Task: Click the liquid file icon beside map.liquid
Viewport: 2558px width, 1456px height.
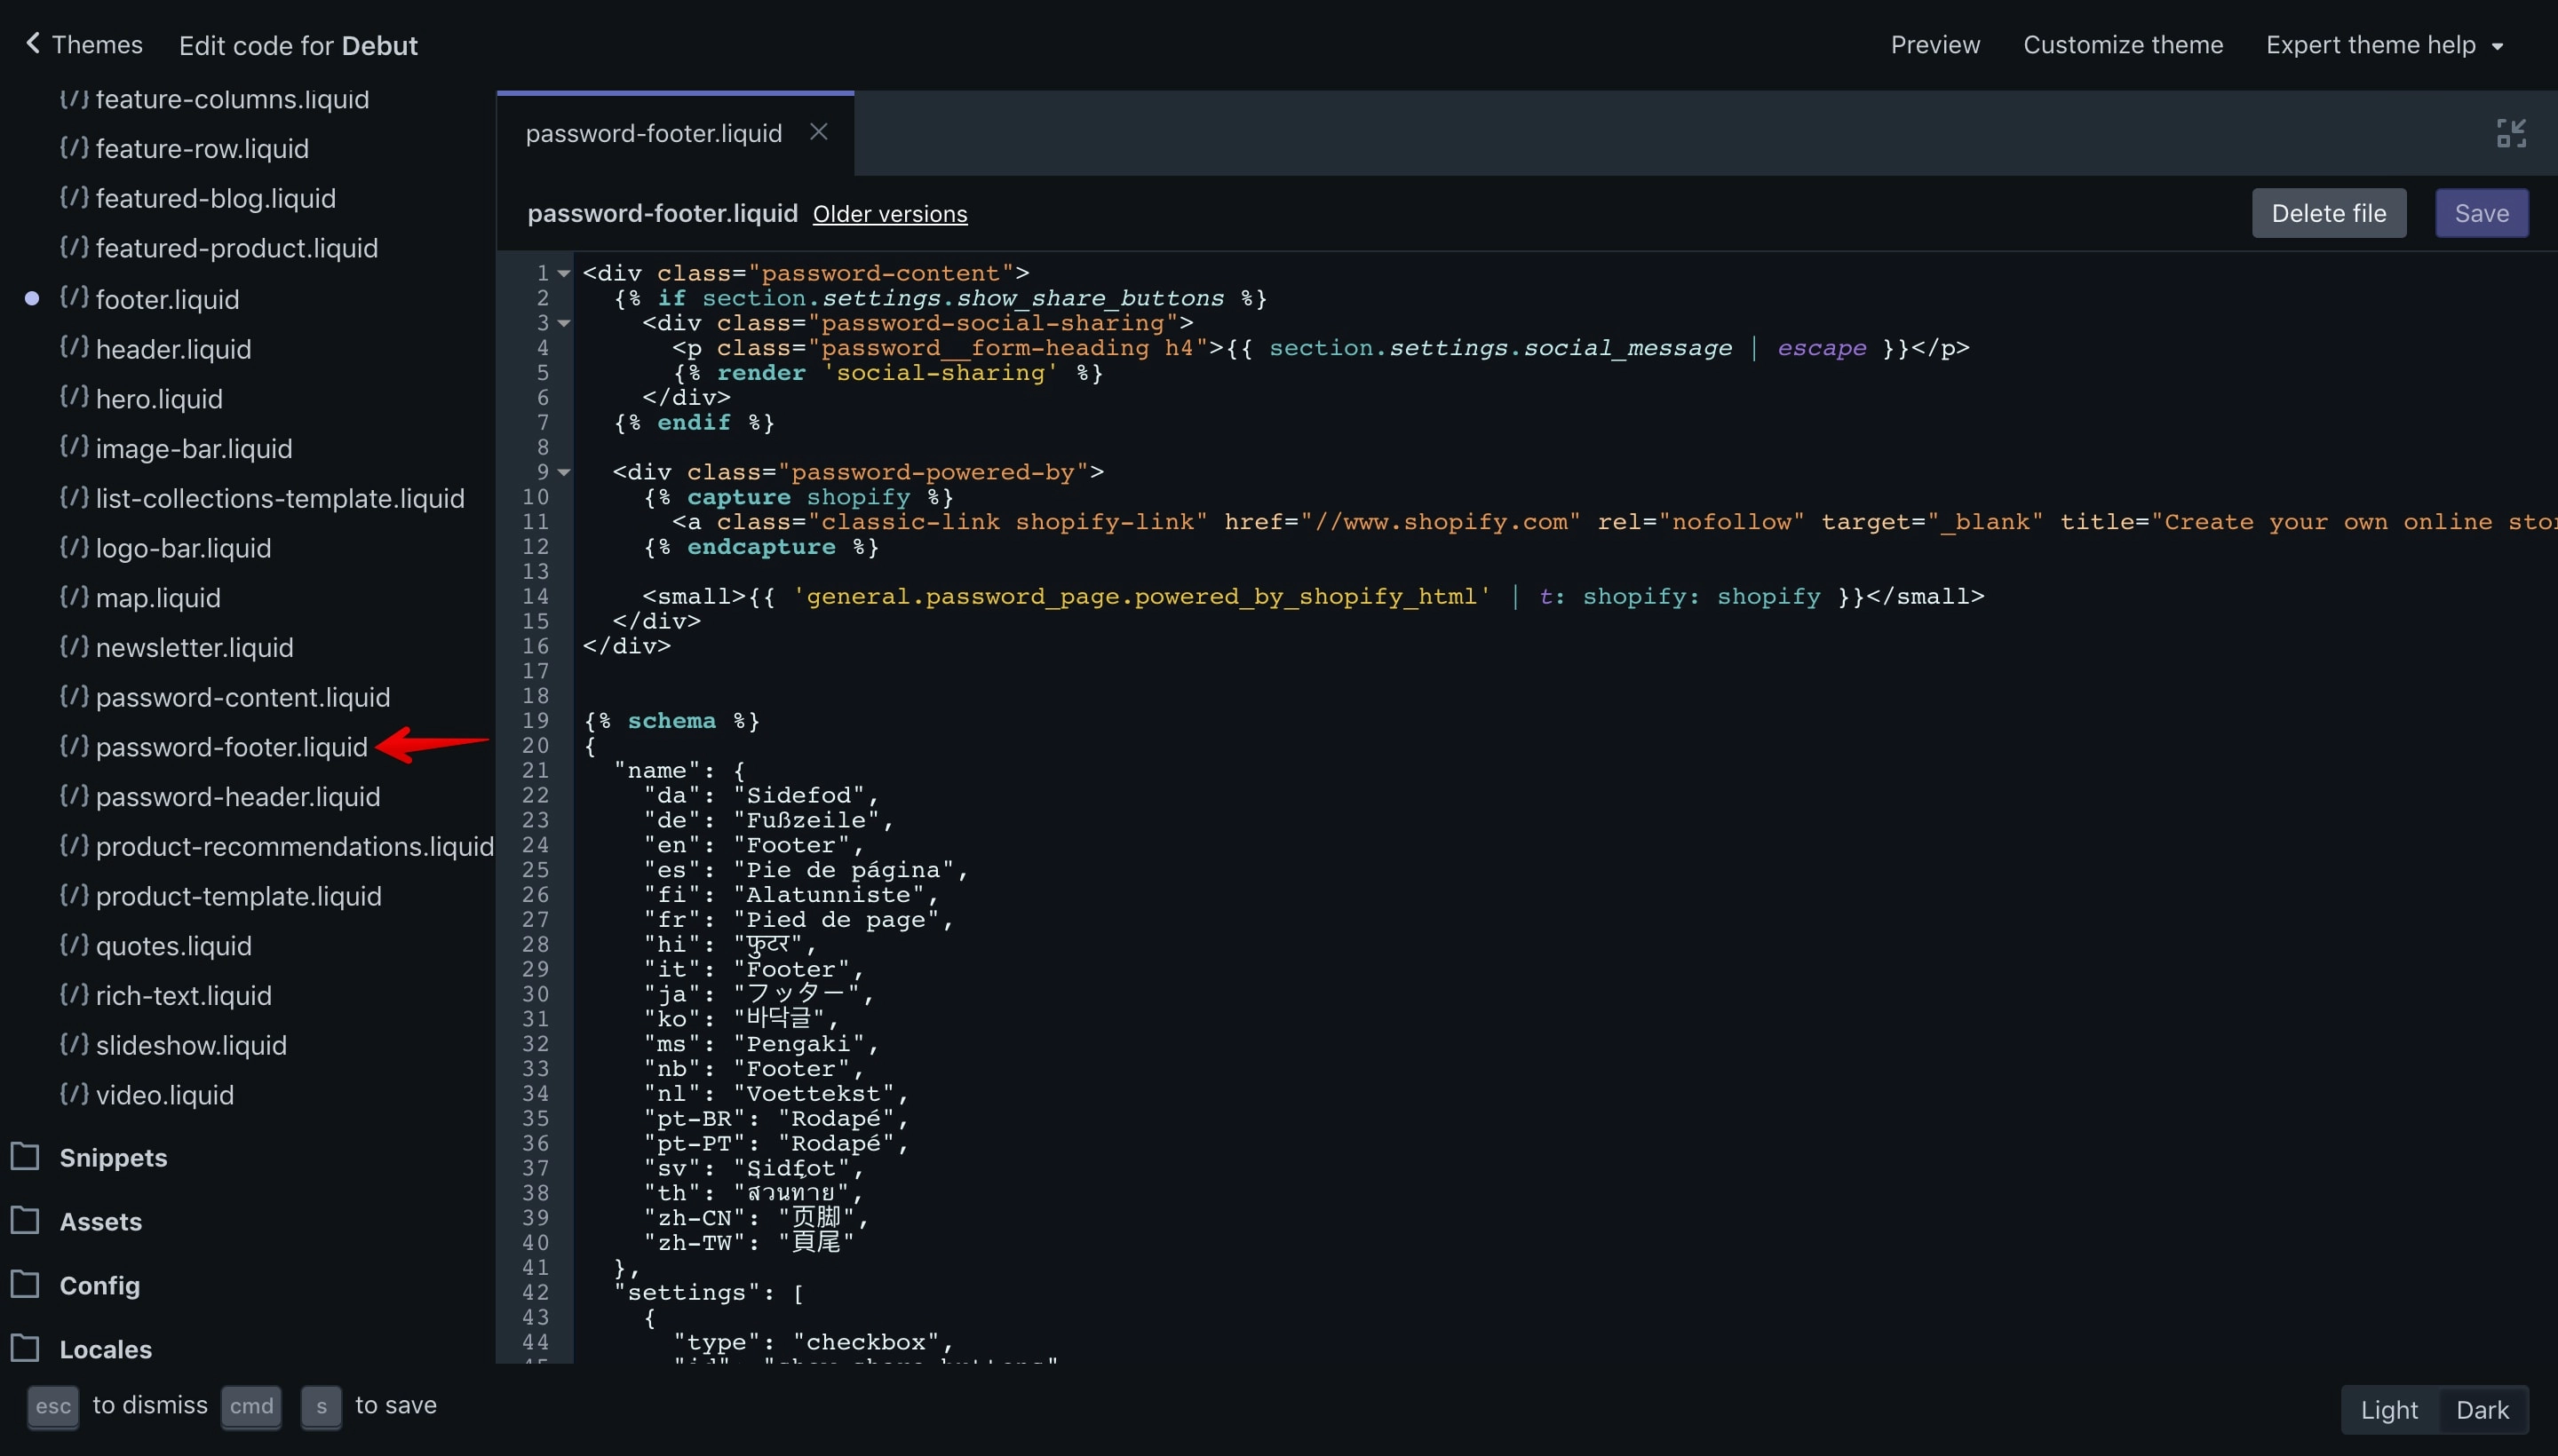Action: 74,595
